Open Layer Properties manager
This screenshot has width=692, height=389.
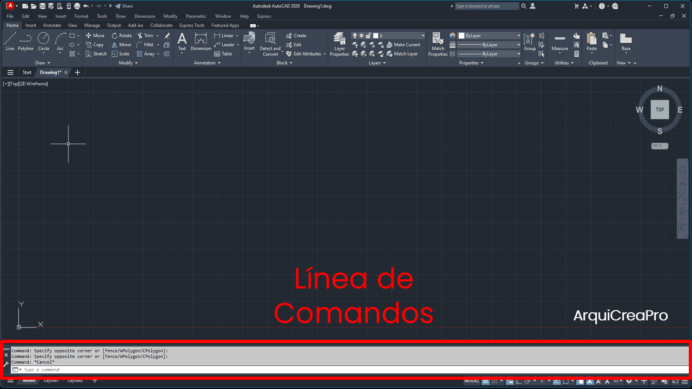pyautogui.click(x=340, y=44)
